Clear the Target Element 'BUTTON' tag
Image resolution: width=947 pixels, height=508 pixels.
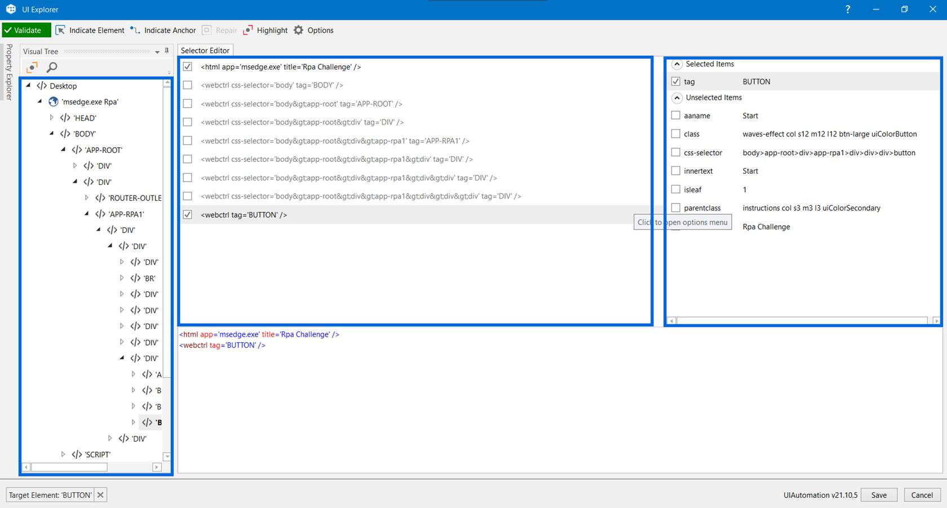click(x=100, y=495)
